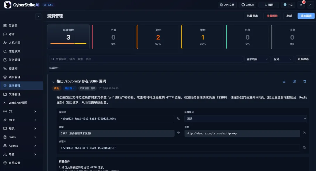This screenshot has height=171, width=316.
Task: Toggle the 暗色 dark theme switch
Action: click(269, 5)
